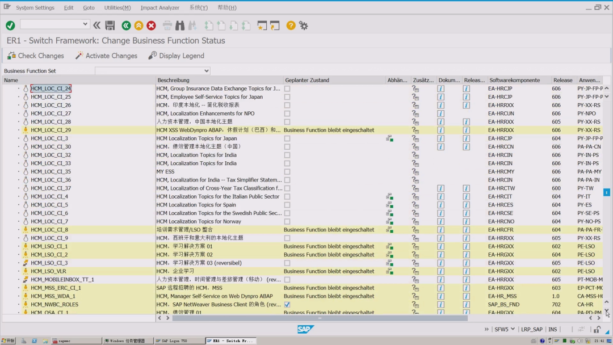Click the Windows Start 开始 button
Image resolution: width=613 pixels, height=345 pixels.
tap(8, 340)
